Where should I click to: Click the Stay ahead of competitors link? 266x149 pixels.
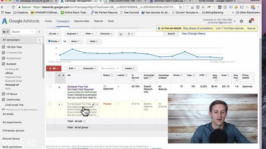(x=198, y=29)
